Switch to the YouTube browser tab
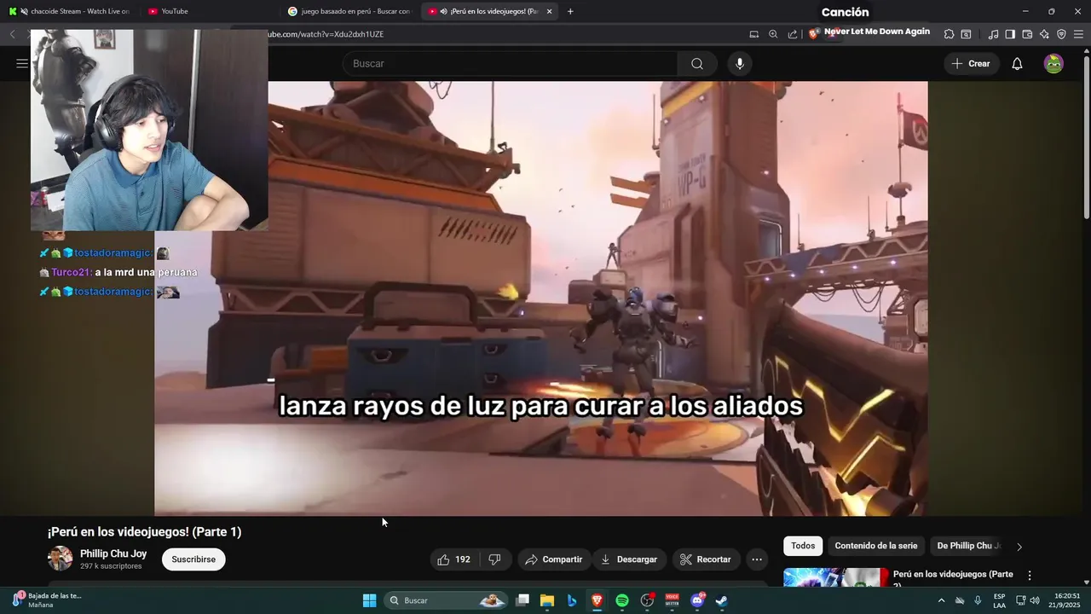Viewport: 1091px width, 614px height. point(209,11)
